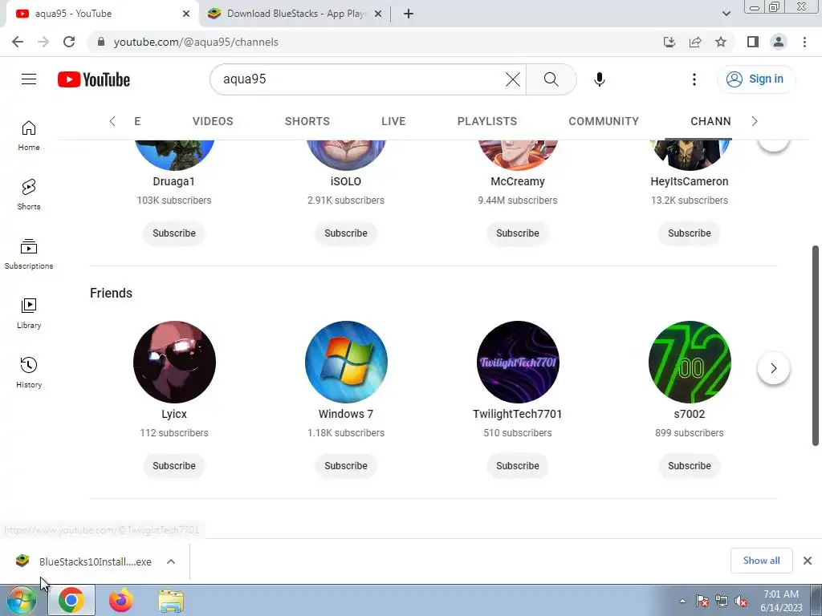Click the share page icon in address bar
Viewport: 822px width, 616px height.
point(695,42)
